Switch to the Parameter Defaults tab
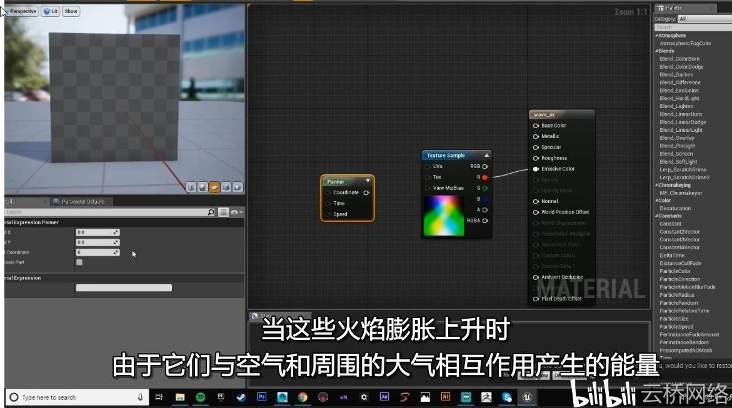732x408 pixels. [82, 202]
